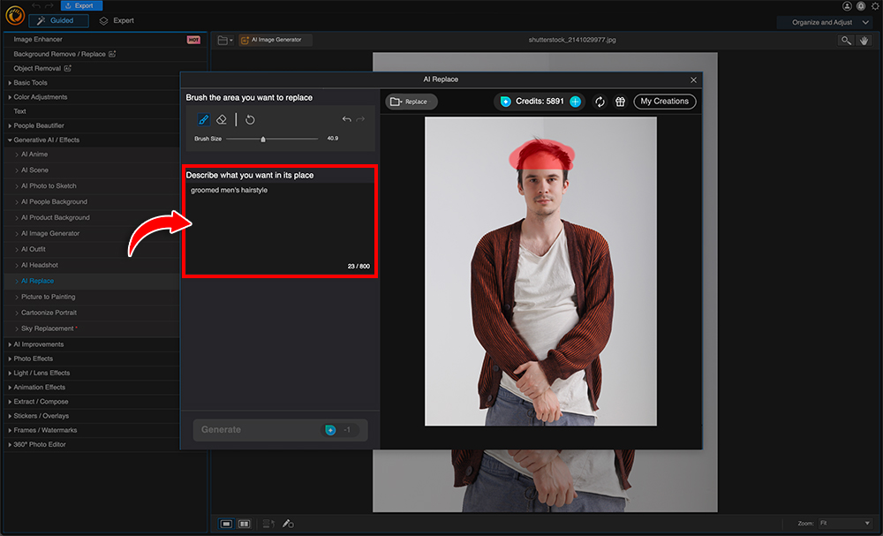Switch to Expert mode tab

117,21
